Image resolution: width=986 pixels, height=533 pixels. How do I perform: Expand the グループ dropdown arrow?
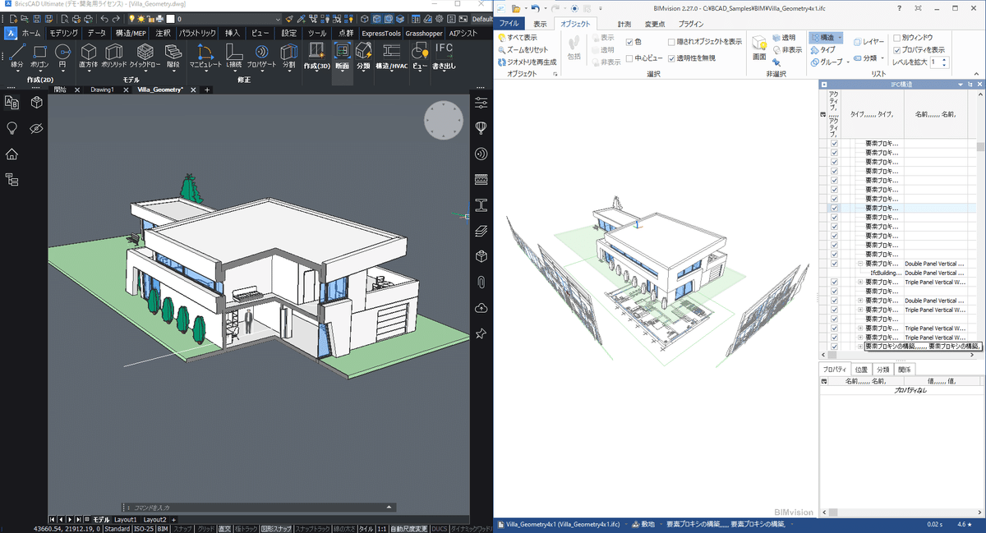tap(847, 62)
